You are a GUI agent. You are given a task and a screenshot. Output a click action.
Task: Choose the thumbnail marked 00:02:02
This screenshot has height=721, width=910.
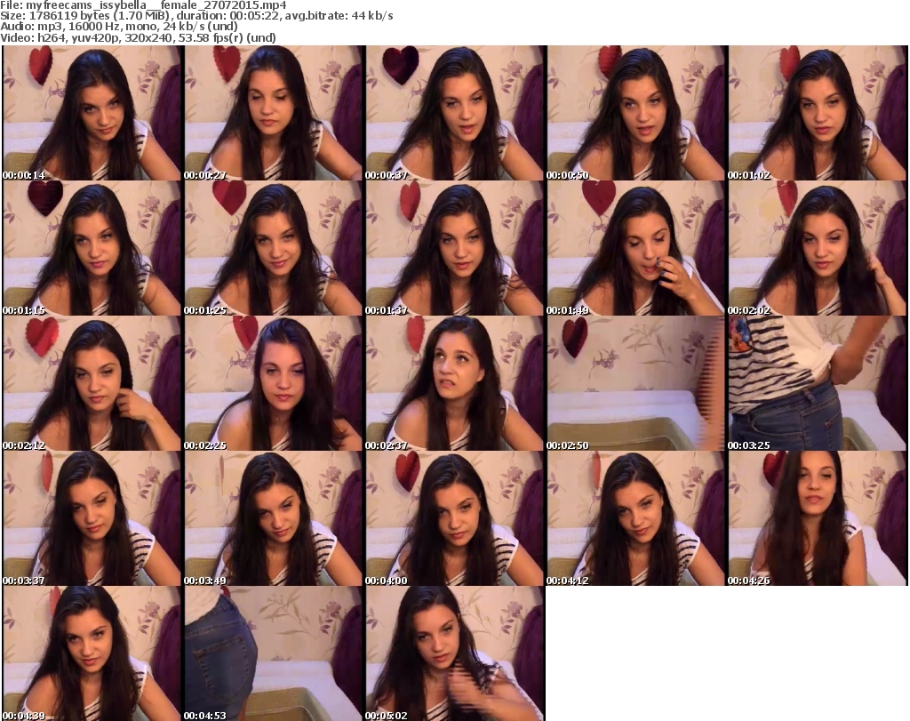818,248
